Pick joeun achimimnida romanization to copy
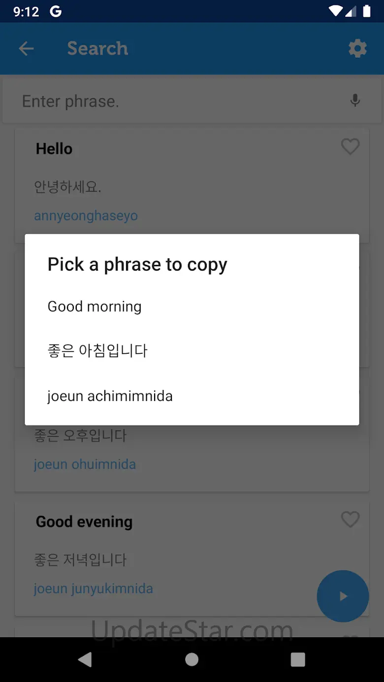The width and height of the screenshot is (384, 682). [x=110, y=396]
